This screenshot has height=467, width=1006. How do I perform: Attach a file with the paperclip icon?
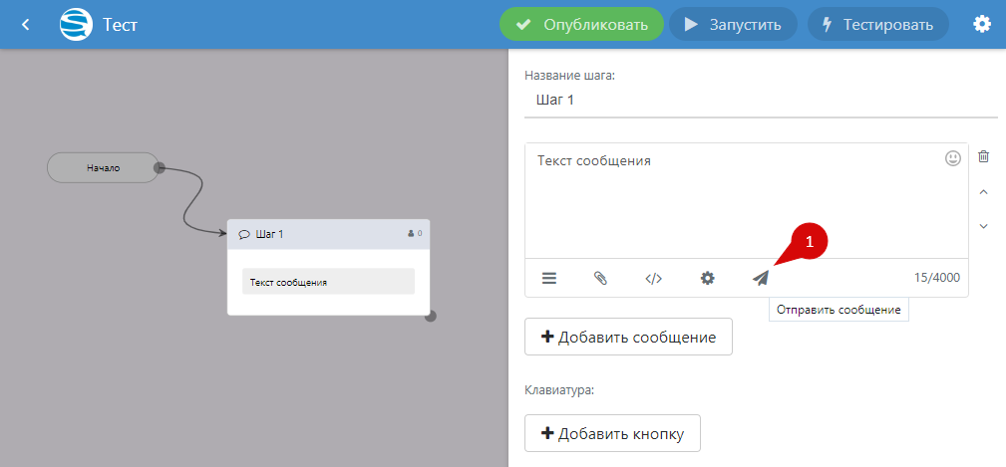[600, 278]
